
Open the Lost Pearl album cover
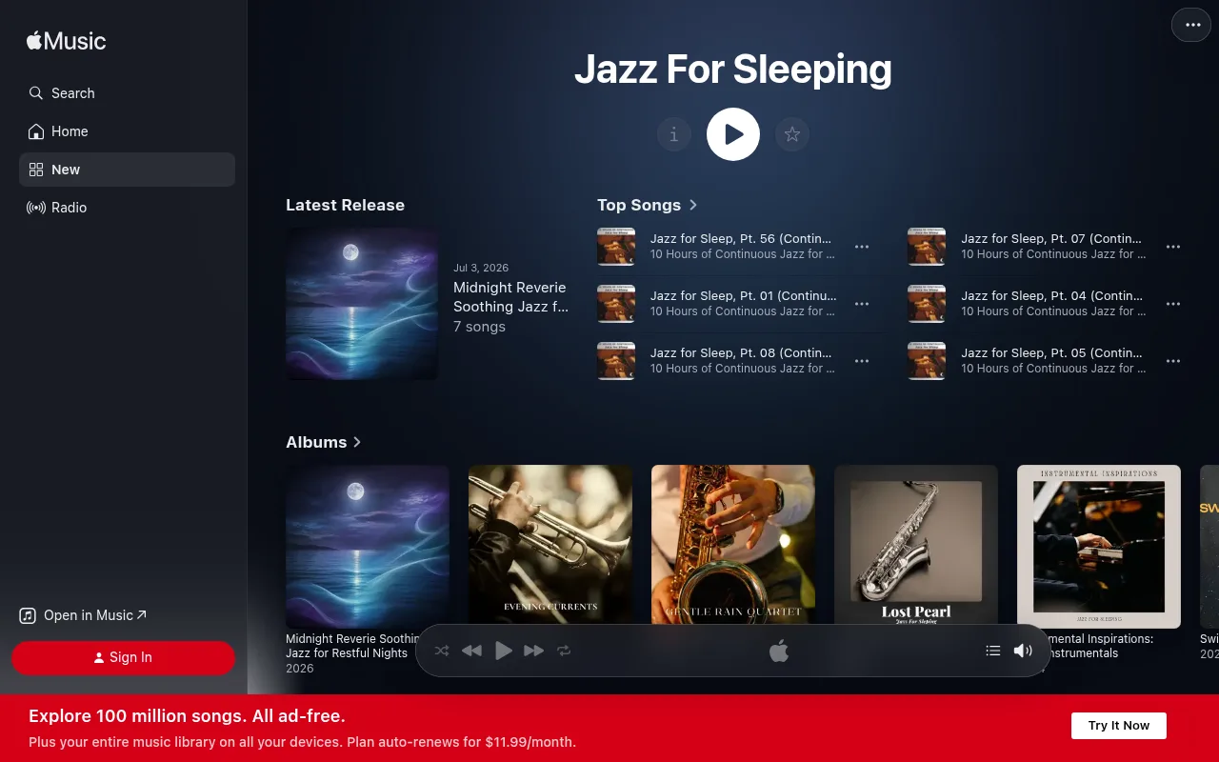[x=916, y=544]
